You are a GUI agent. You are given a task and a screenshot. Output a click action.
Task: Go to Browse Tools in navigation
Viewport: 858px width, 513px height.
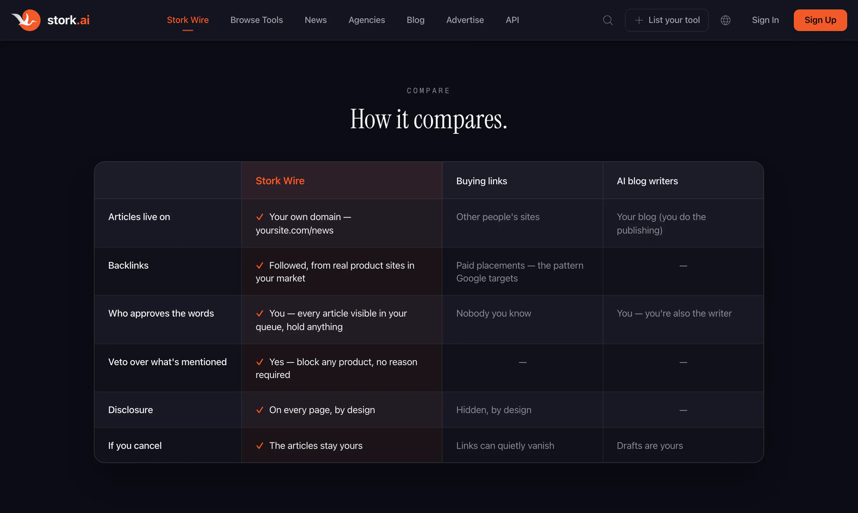pos(257,20)
